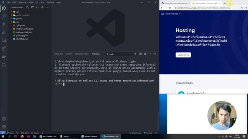Image resolution: width=248 pixels, height=139 pixels.
Task: Open firebase-debug.log file
Action: click(x=25, y=29)
